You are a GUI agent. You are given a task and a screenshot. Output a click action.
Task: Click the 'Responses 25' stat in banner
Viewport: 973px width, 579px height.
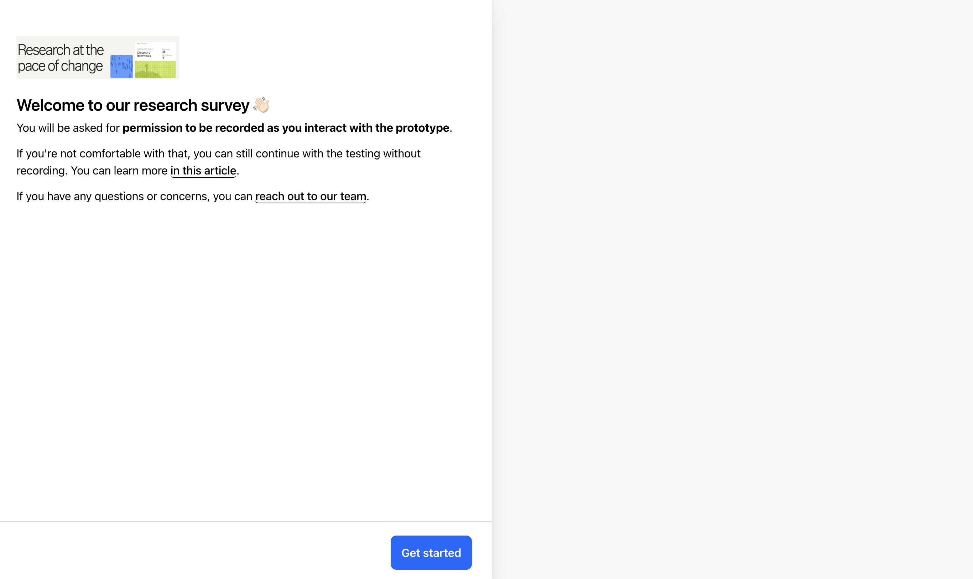165,51
